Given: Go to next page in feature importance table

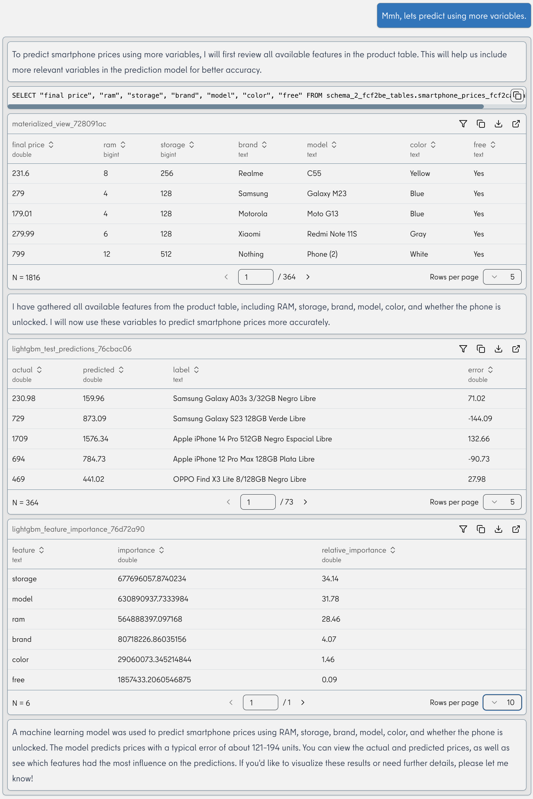Looking at the screenshot, I should tap(303, 702).
